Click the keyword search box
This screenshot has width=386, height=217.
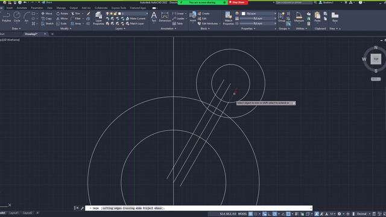coord(294,2)
